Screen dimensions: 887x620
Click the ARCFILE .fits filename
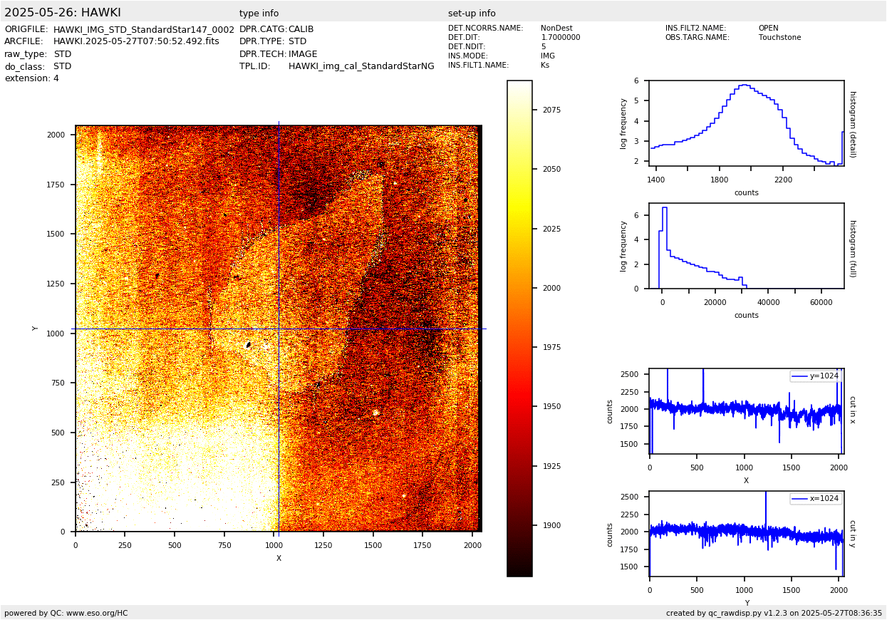[x=136, y=41]
